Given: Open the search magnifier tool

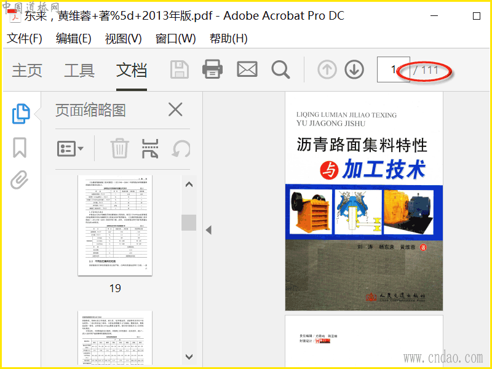Looking at the screenshot, I should point(280,69).
